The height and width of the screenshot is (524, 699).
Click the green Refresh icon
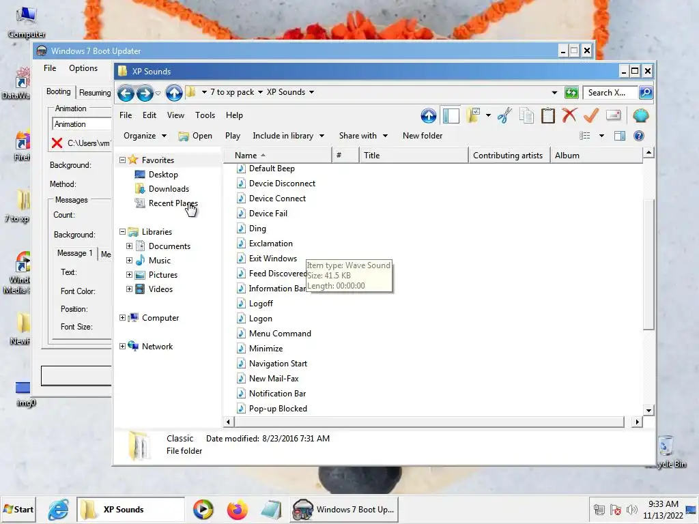pos(571,93)
